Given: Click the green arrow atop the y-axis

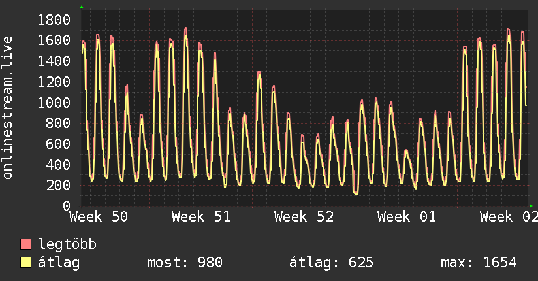Looking at the screenshot, I should click(82, 7).
